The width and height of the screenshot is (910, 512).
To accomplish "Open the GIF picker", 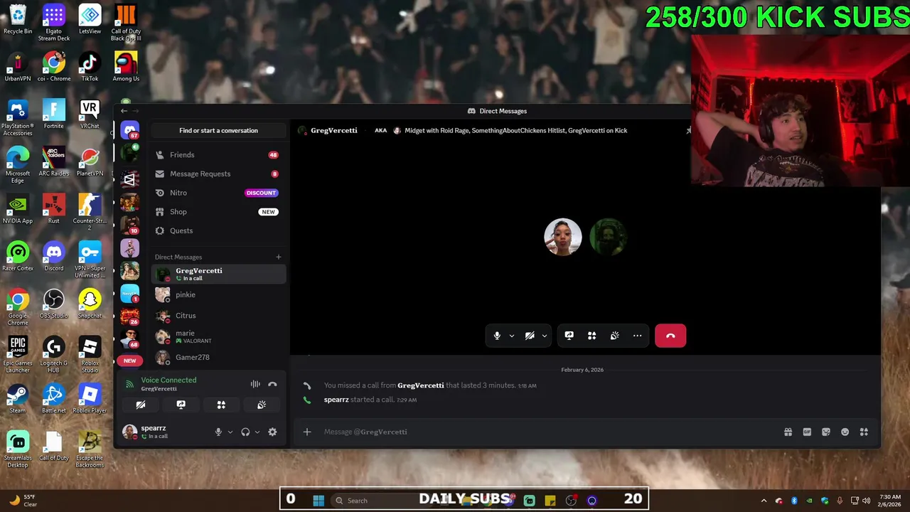I will [x=807, y=432].
